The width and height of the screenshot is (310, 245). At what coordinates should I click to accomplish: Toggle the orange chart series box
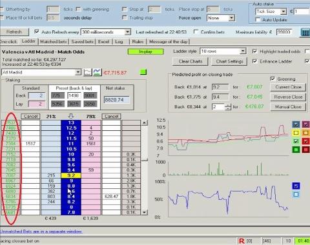coord(305,133)
